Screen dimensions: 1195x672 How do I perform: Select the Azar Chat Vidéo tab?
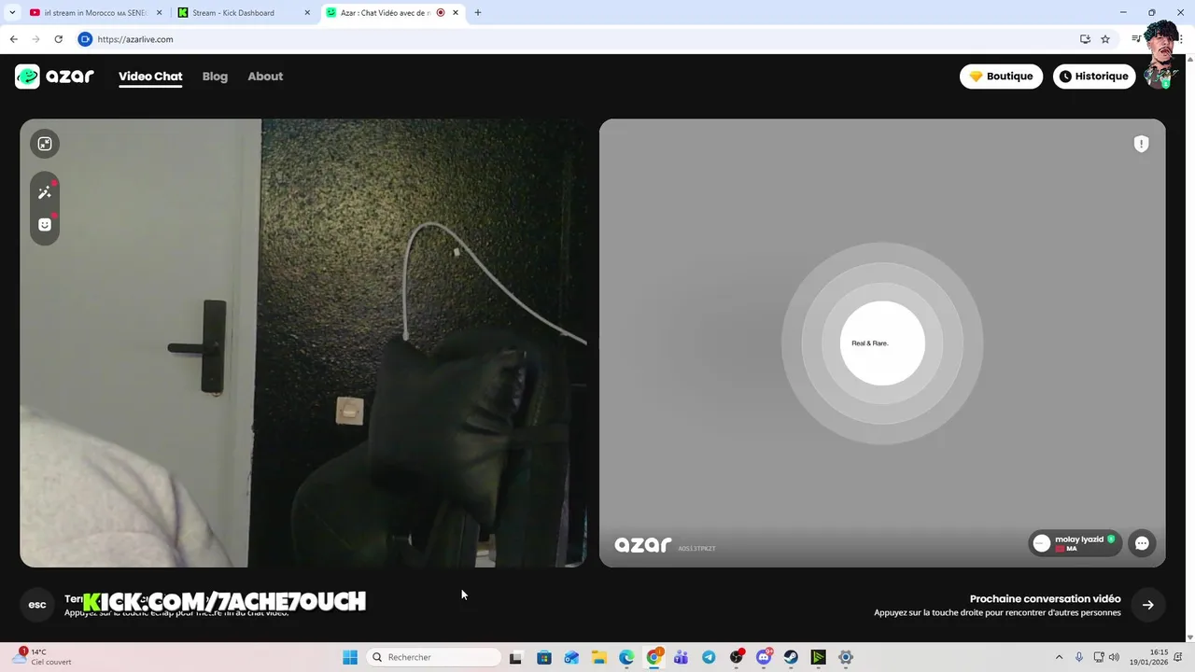point(392,13)
